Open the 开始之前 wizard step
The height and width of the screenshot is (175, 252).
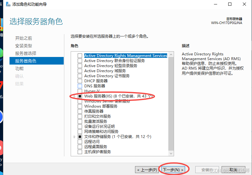[x=24, y=38]
